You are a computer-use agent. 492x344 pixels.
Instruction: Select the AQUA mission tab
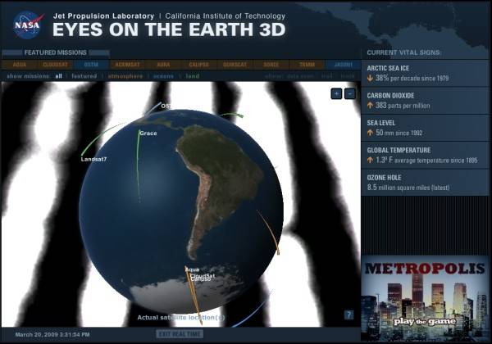coord(20,65)
